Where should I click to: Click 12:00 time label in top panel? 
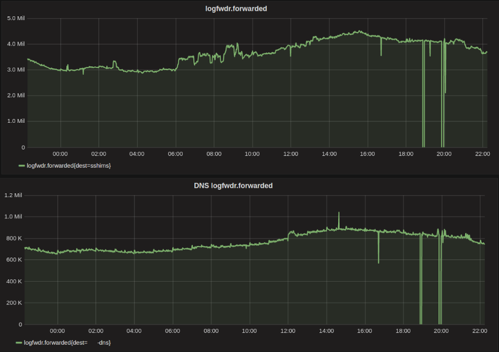point(290,154)
